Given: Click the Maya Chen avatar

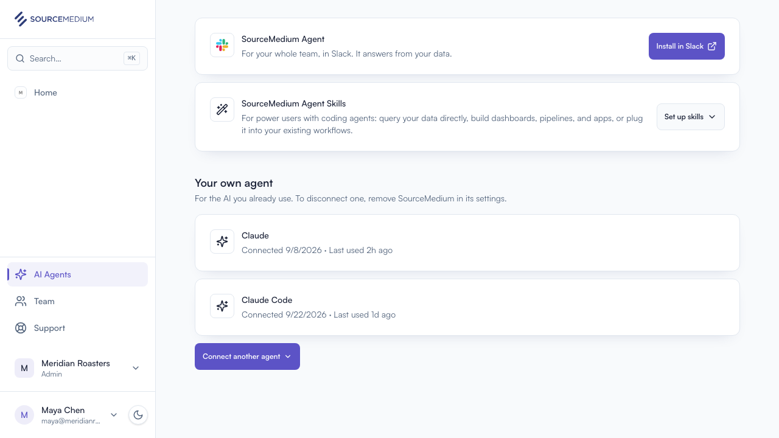Looking at the screenshot, I should point(24,415).
